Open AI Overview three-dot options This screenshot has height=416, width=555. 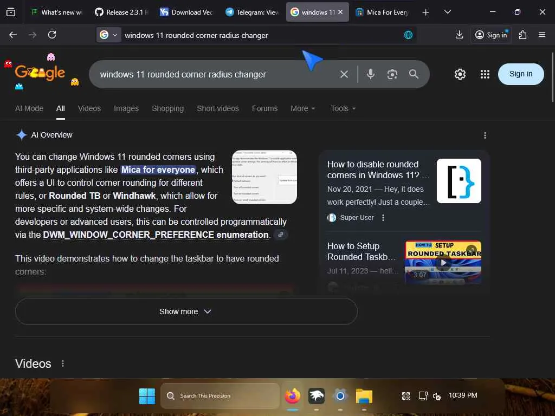[485, 135]
